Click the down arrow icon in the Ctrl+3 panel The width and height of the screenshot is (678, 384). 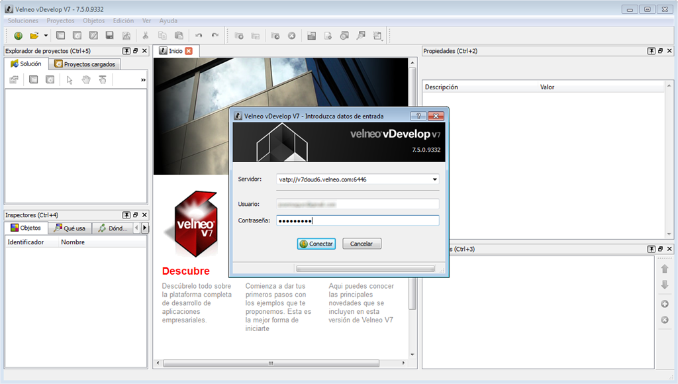[x=665, y=285]
